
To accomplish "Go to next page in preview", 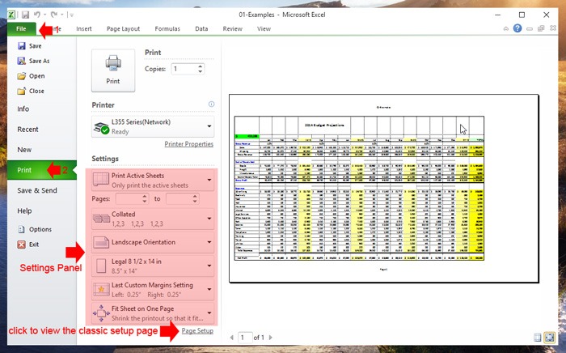I will coord(270,338).
